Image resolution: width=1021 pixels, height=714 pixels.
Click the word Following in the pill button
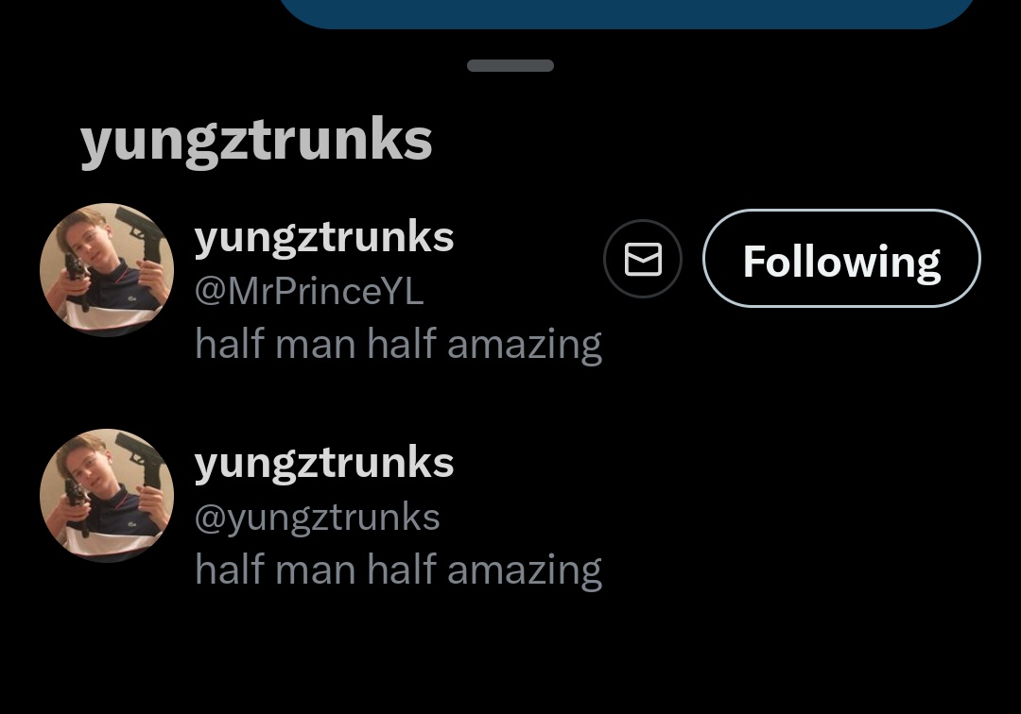click(x=841, y=262)
